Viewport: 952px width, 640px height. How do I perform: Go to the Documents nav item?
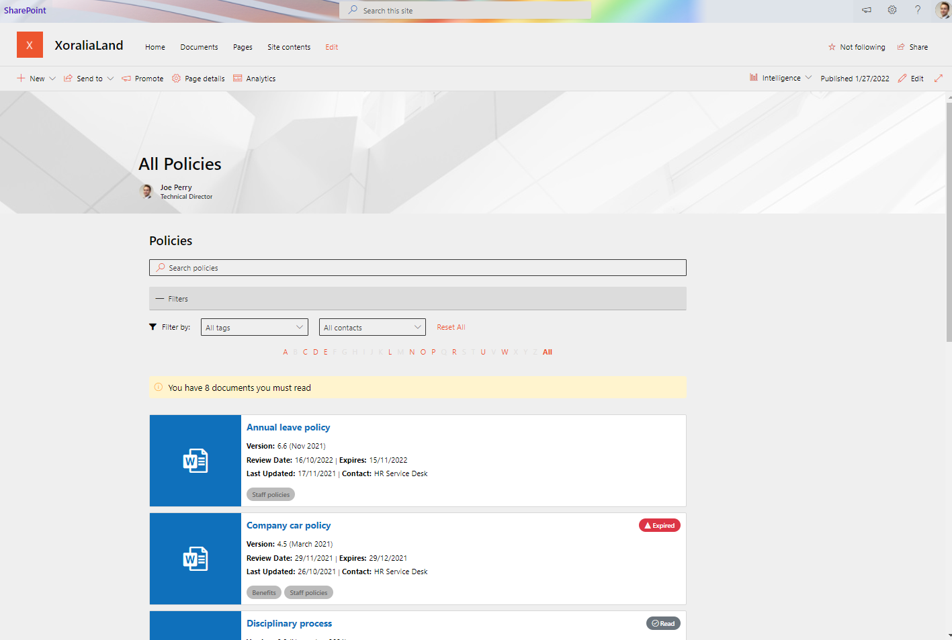pos(199,47)
